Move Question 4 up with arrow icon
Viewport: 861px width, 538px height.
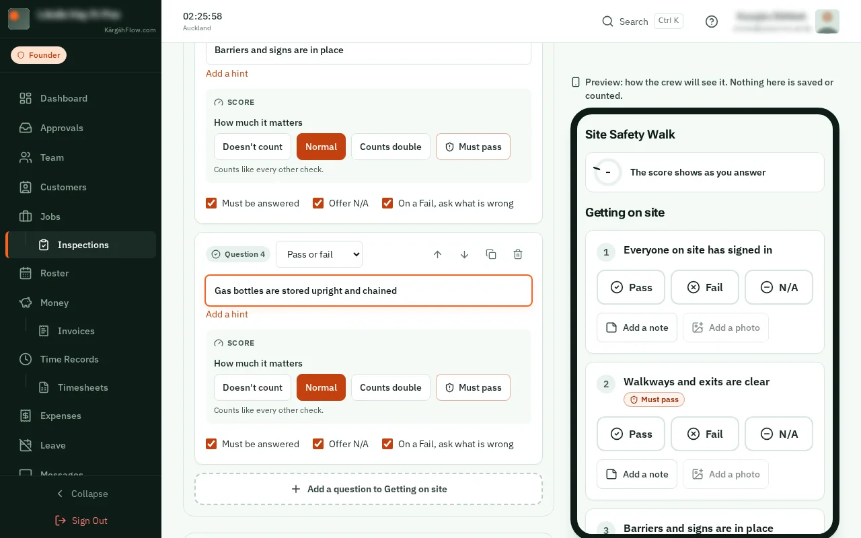pyautogui.click(x=437, y=254)
